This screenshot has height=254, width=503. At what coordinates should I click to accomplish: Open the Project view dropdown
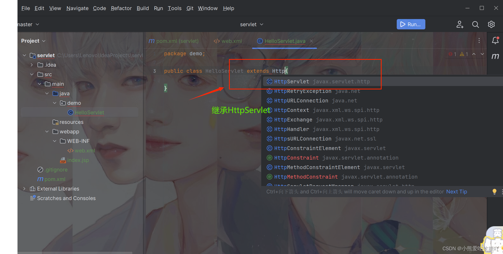click(x=33, y=41)
